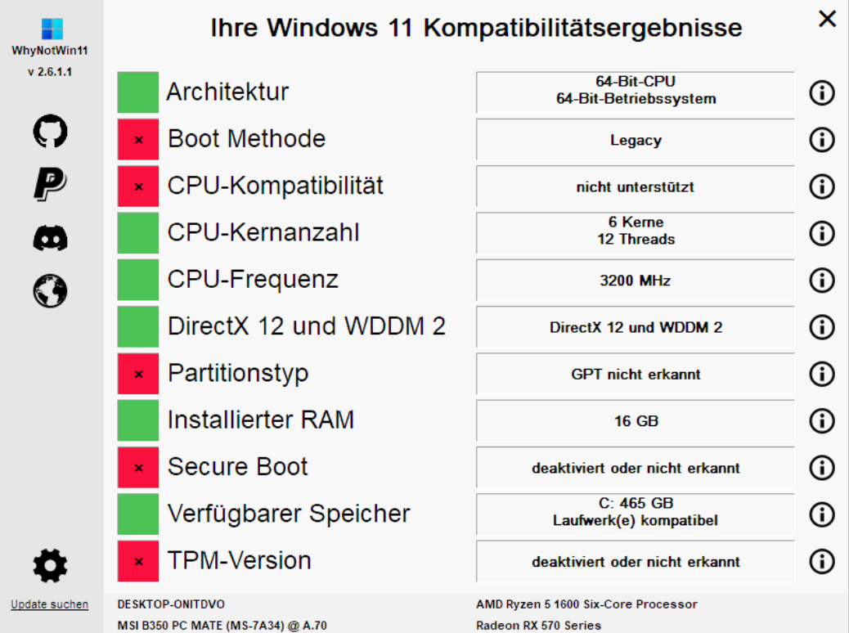
Task: Click the WhyNotWin11 Windows logo
Action: pos(52,29)
